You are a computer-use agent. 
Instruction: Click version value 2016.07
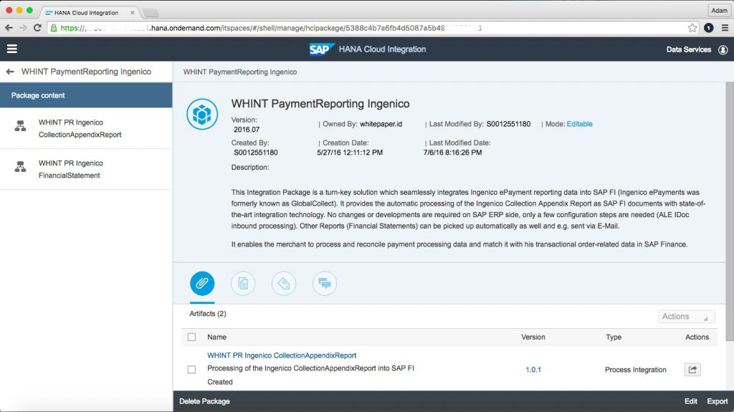(247, 130)
